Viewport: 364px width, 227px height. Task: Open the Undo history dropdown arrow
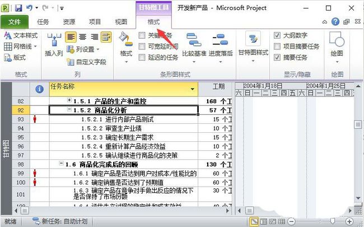coord(36,8)
